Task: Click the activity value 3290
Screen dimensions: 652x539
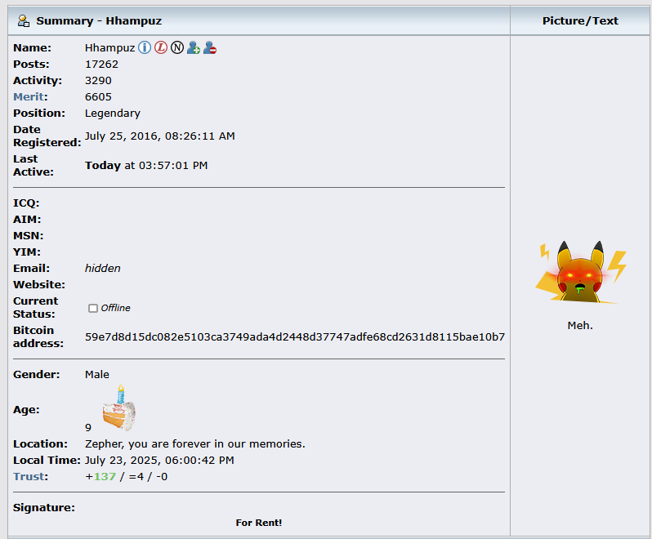Action: [98, 81]
